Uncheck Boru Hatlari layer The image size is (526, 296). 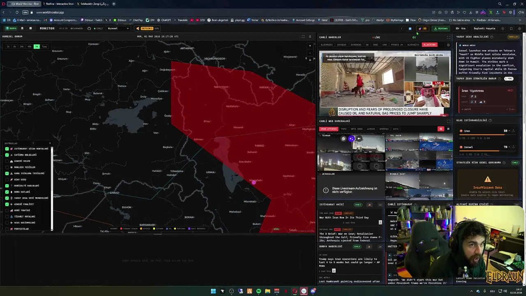tap(7, 192)
